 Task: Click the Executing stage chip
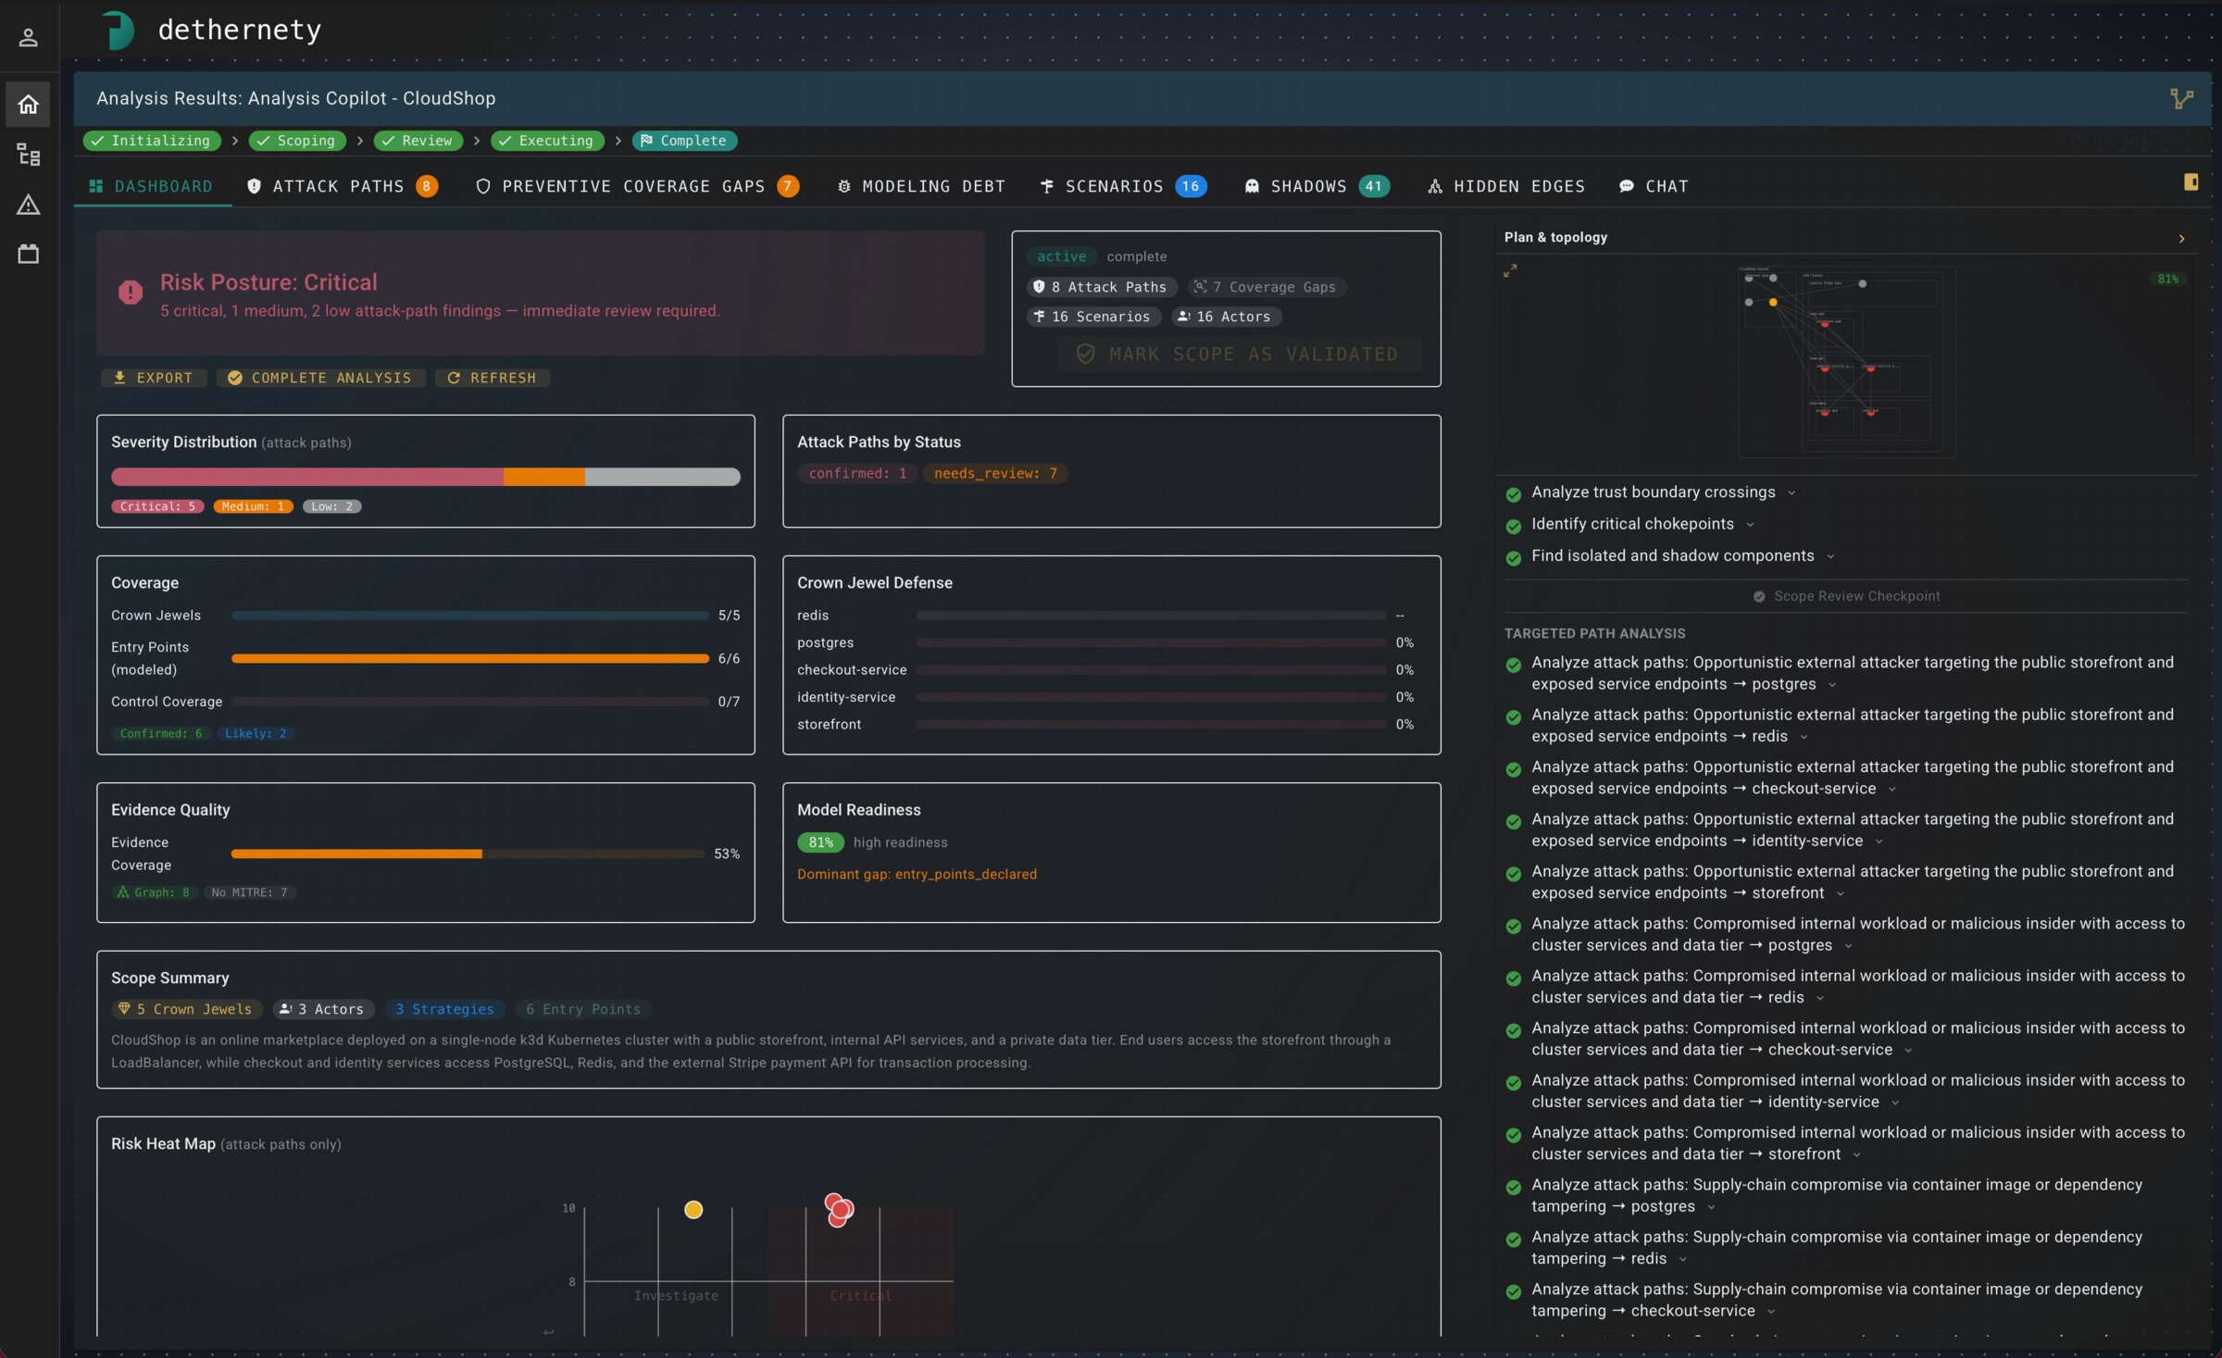(547, 141)
